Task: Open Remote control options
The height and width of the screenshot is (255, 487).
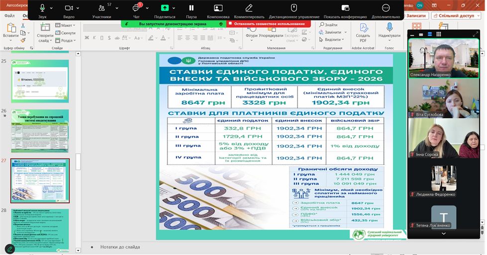Action: pyautogui.click(x=293, y=8)
